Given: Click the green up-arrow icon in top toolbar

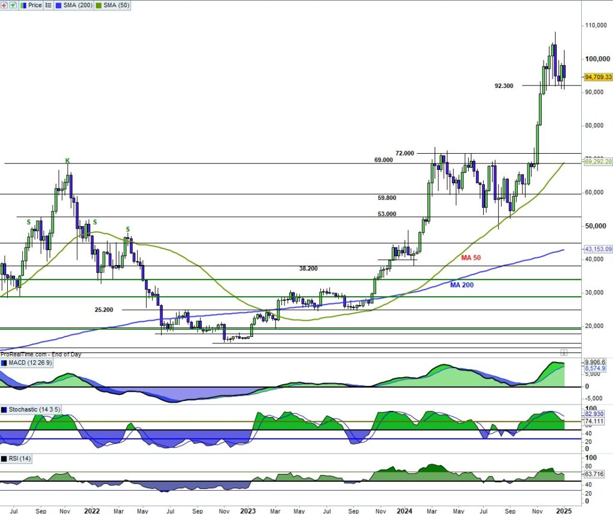Looking at the screenshot, I should (13, 5).
